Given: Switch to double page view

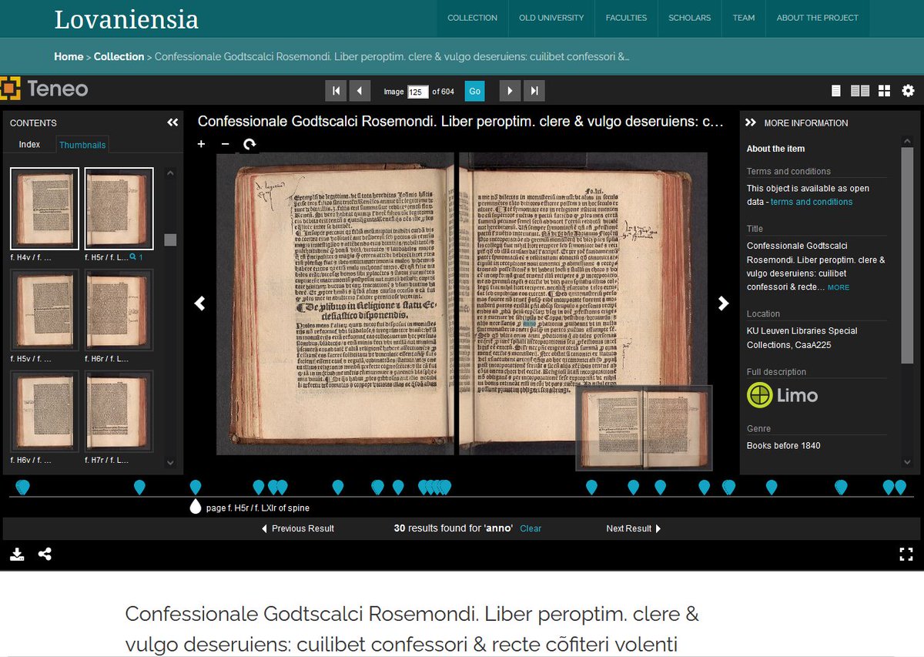Looking at the screenshot, I should pos(859,90).
